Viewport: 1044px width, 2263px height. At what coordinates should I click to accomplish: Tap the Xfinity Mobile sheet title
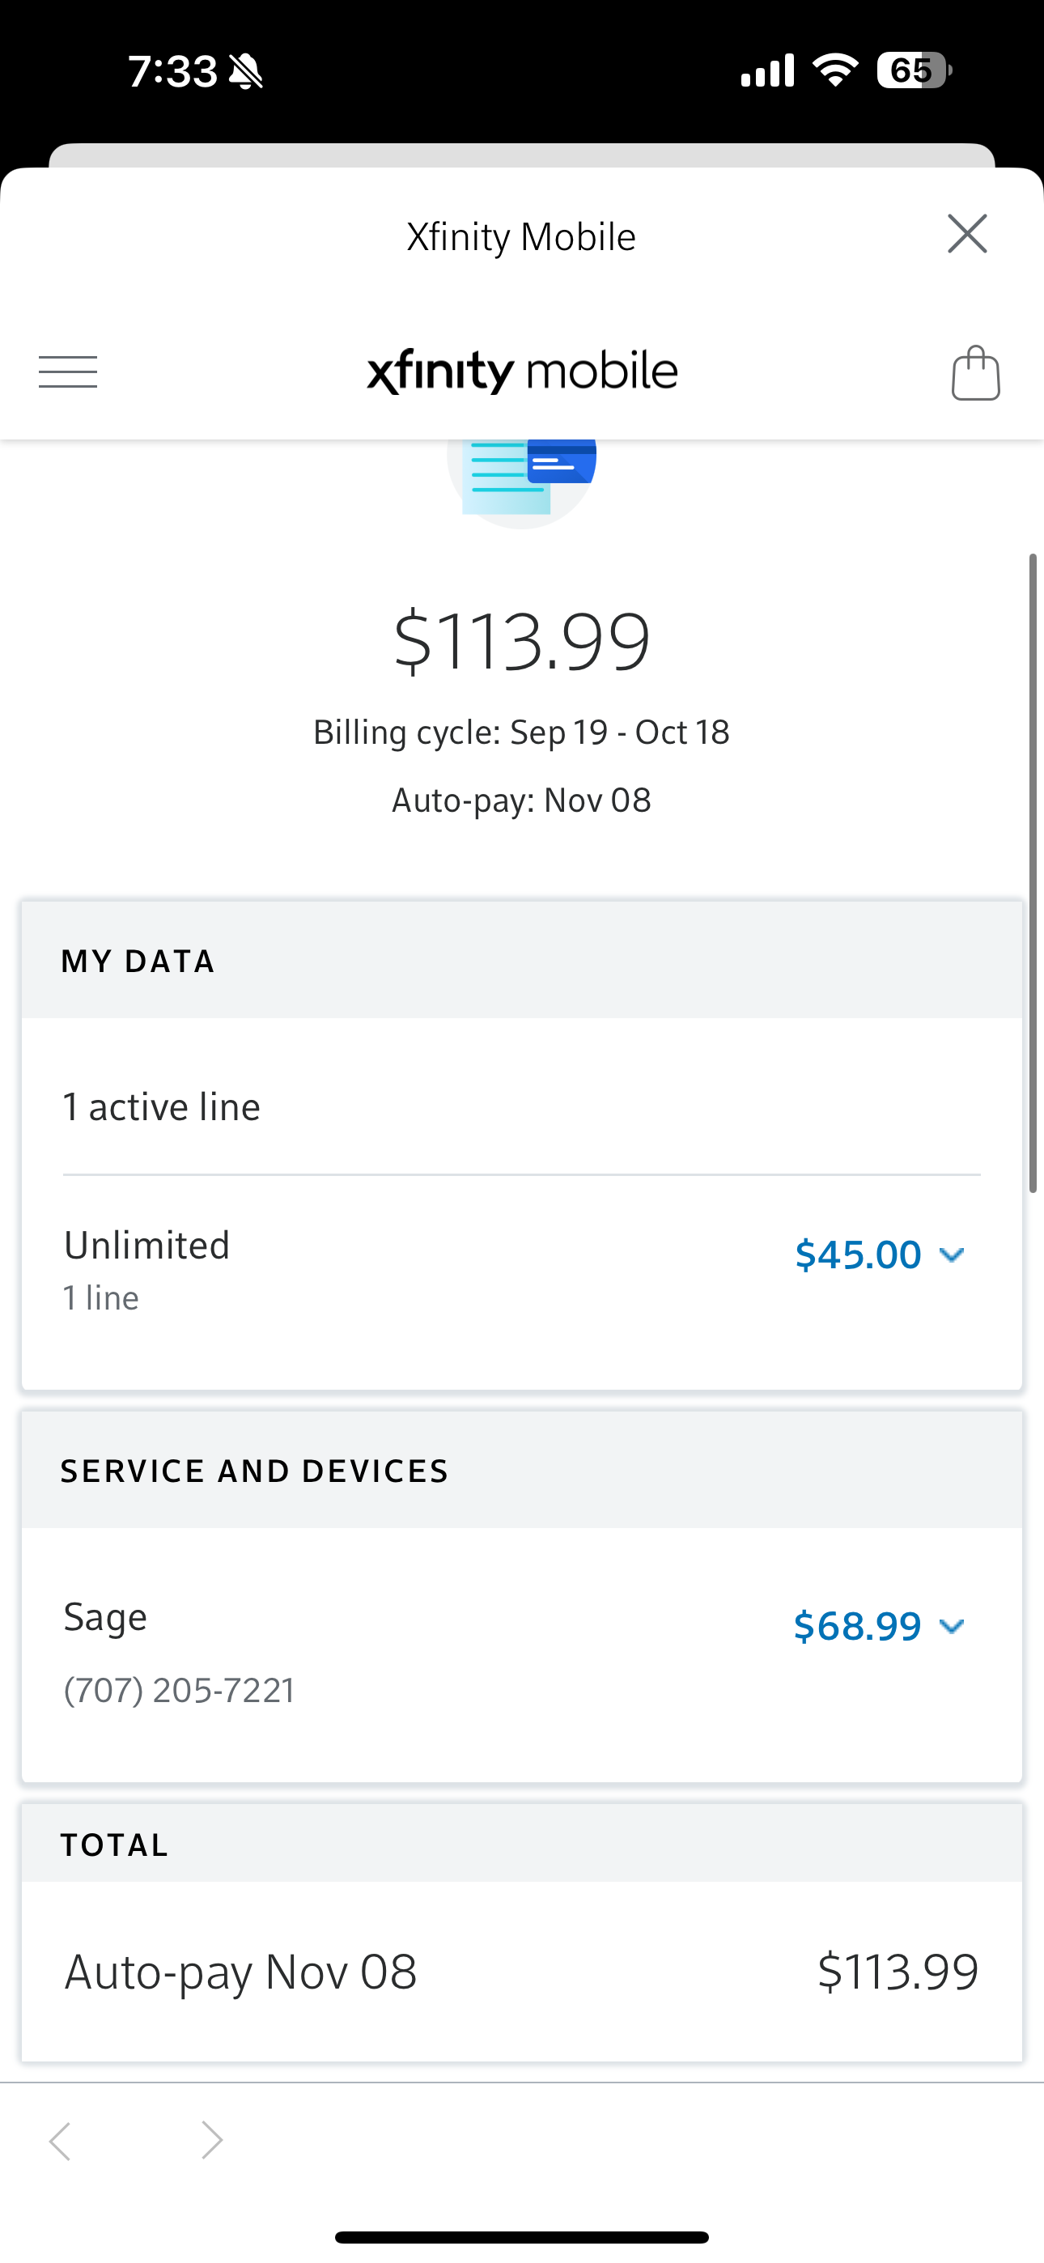click(522, 237)
